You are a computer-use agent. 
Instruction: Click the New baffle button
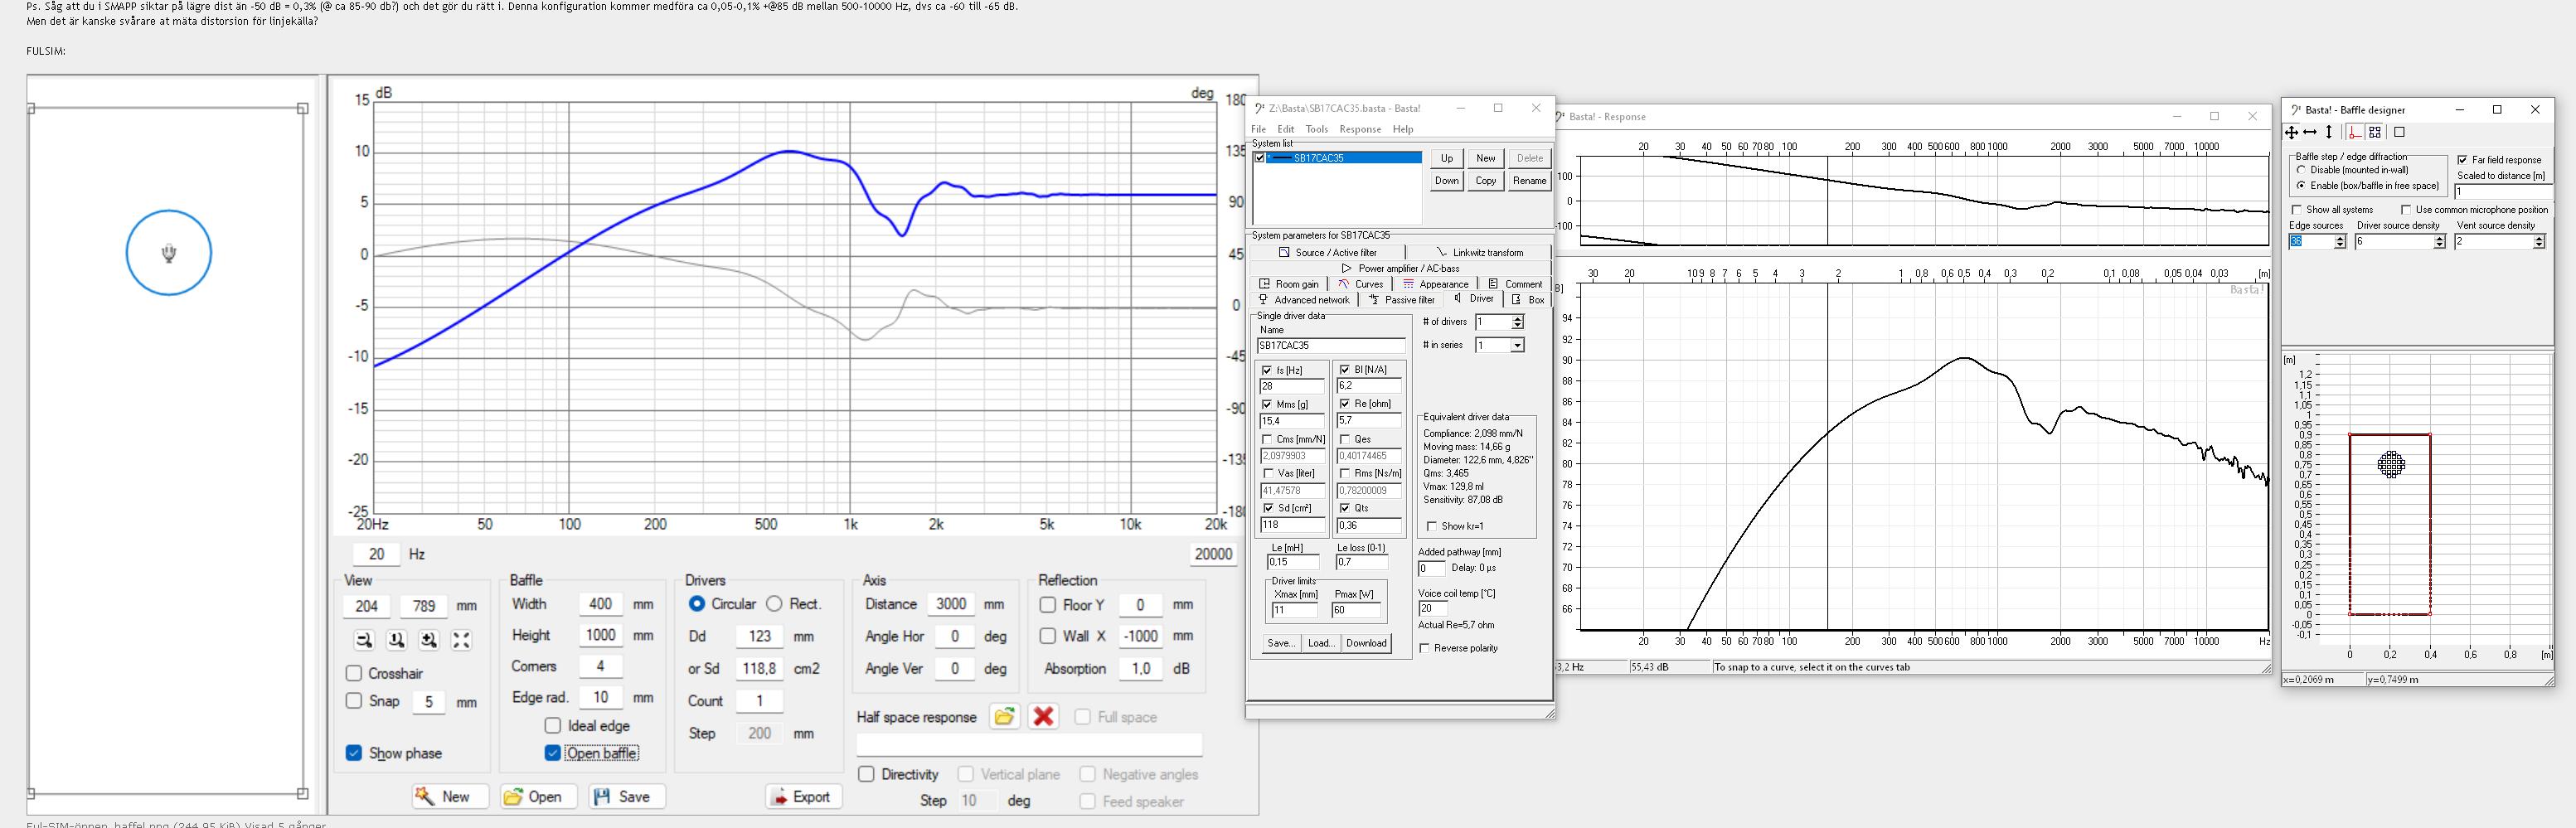[x=449, y=796]
